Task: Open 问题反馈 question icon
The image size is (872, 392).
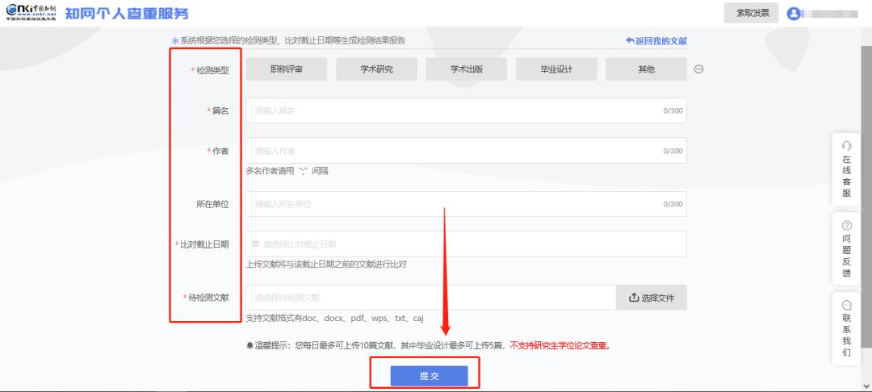Action: click(846, 226)
